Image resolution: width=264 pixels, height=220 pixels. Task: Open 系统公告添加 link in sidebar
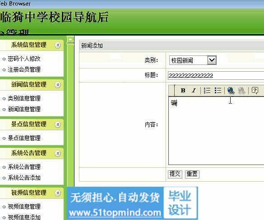[24, 178]
